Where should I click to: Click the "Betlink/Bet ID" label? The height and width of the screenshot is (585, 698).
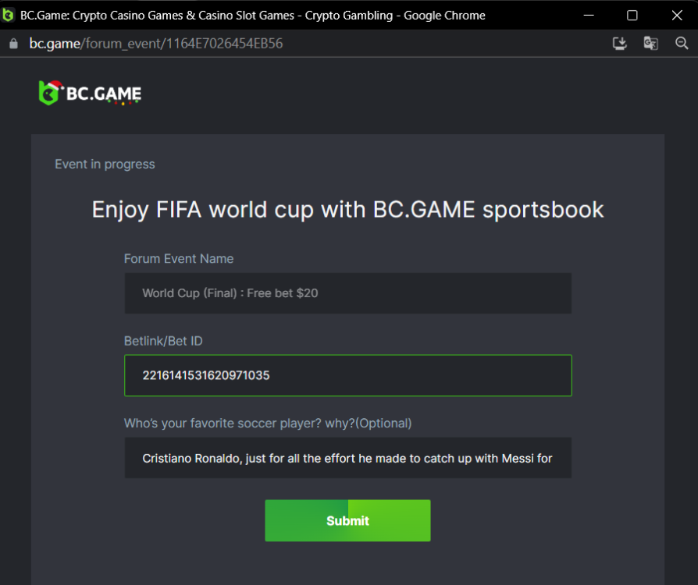pos(163,341)
